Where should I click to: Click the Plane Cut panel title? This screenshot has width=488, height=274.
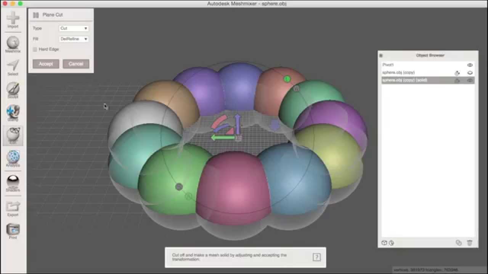53,15
